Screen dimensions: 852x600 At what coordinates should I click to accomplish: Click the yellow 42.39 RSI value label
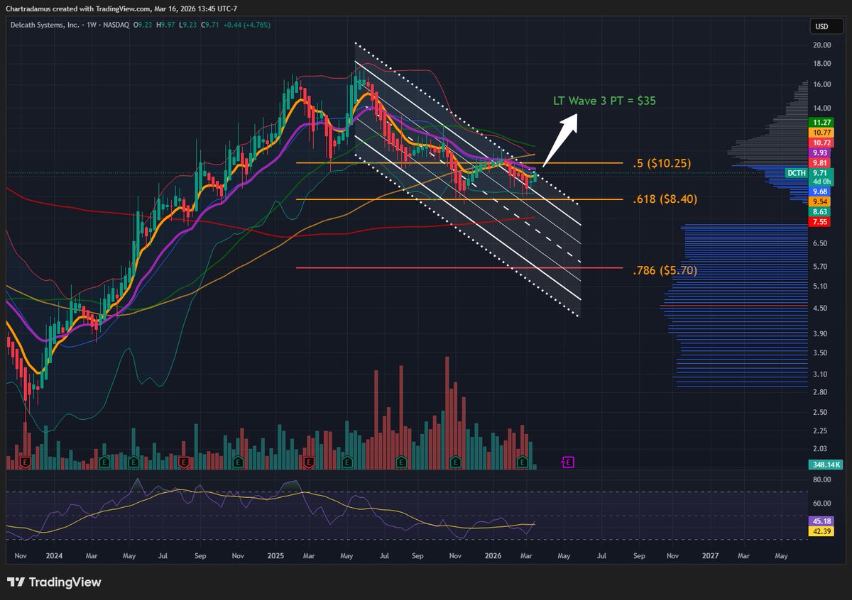[x=821, y=530]
